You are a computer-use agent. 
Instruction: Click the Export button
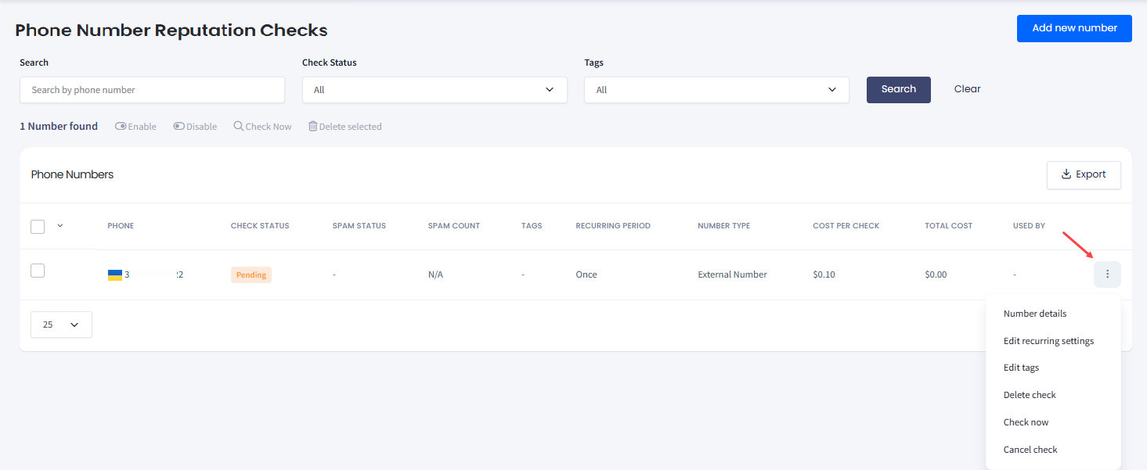click(x=1084, y=175)
